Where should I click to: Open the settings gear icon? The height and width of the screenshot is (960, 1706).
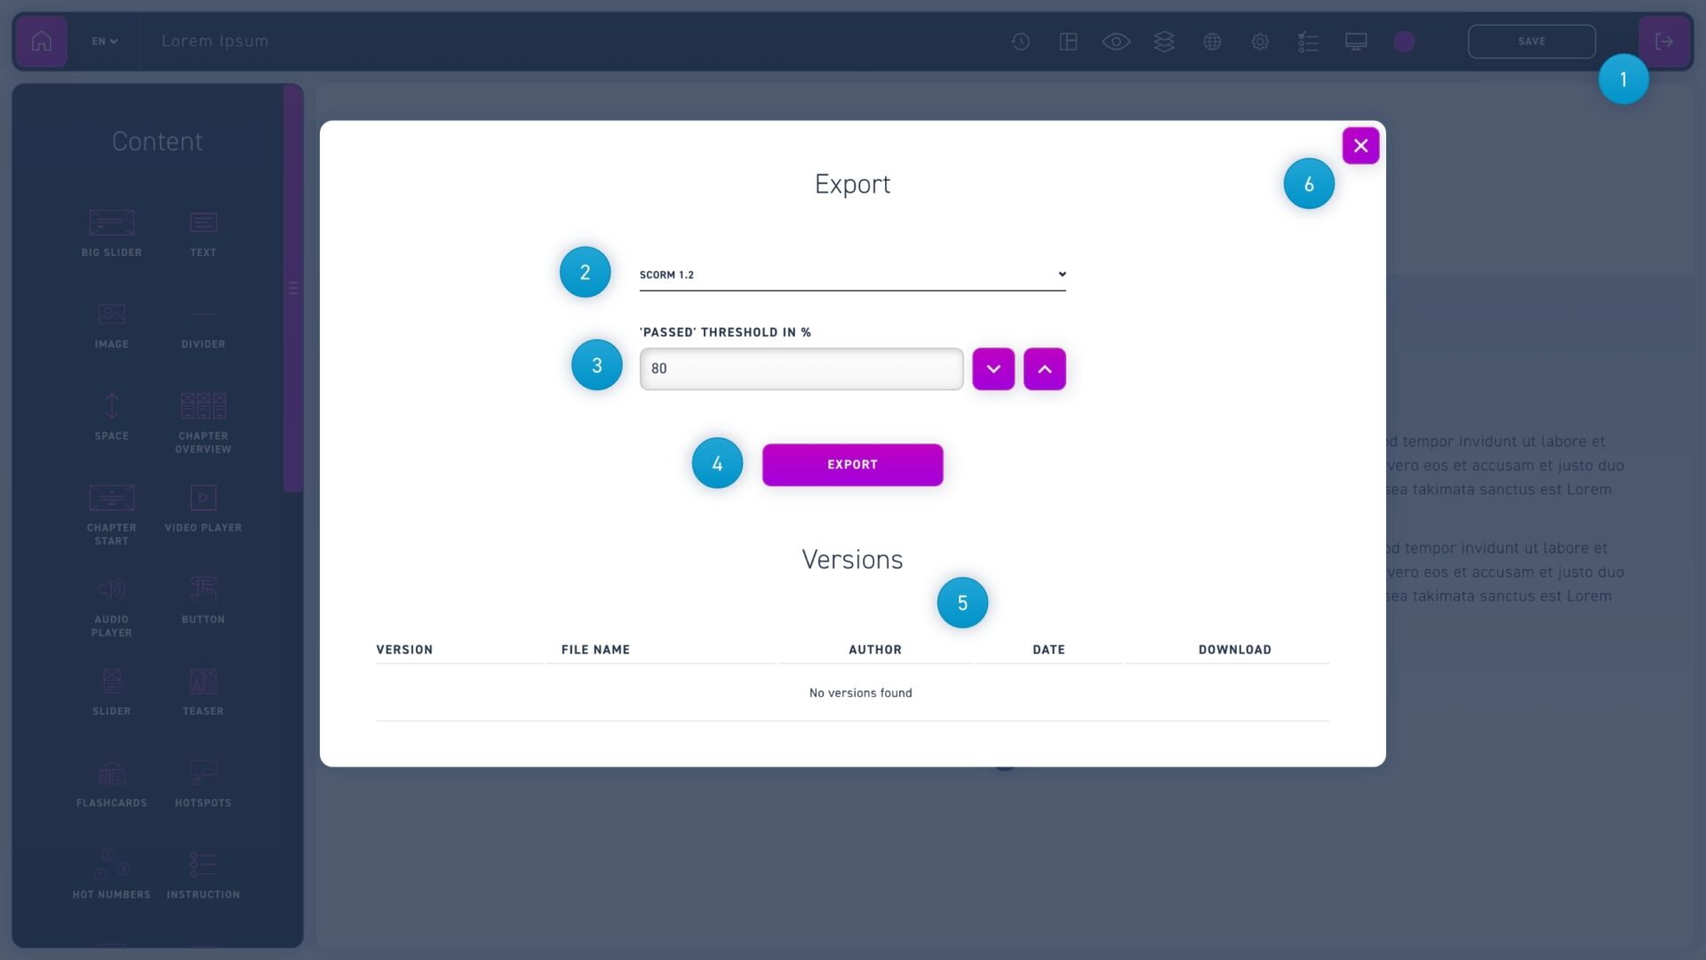(x=1260, y=42)
